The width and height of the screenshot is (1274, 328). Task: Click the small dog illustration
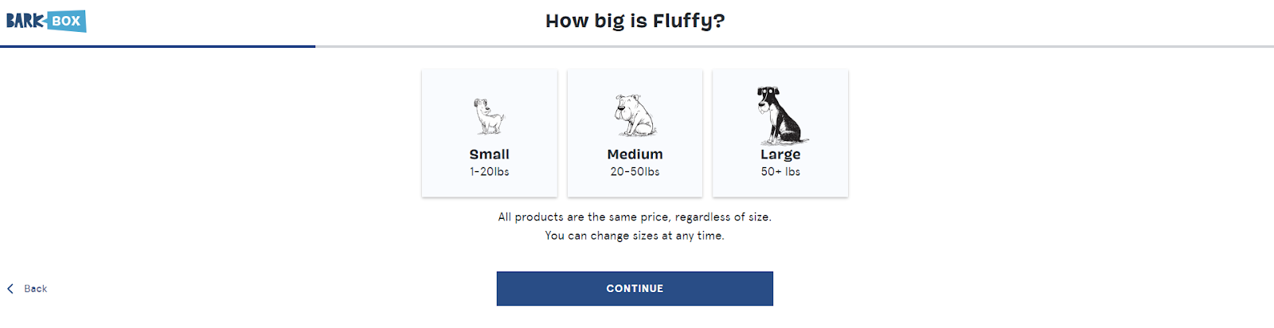pyautogui.click(x=489, y=116)
